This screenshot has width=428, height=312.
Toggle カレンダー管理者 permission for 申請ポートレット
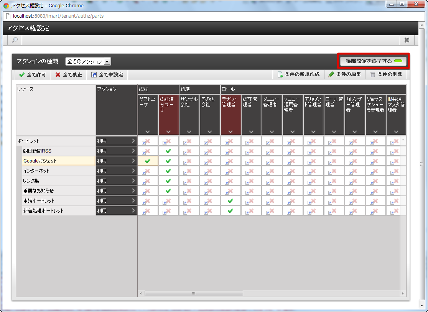(355, 201)
